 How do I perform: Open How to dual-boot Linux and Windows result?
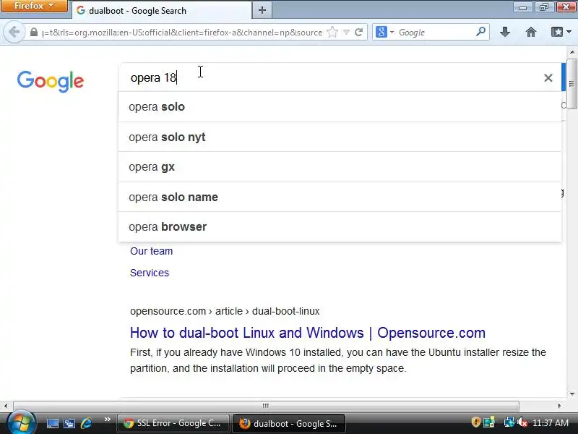coord(308,333)
